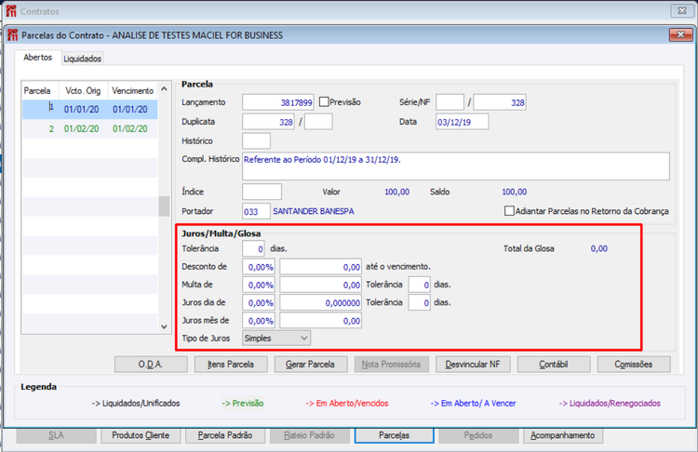The image size is (698, 452).
Task: Click the Contábil button
Action: (554, 365)
